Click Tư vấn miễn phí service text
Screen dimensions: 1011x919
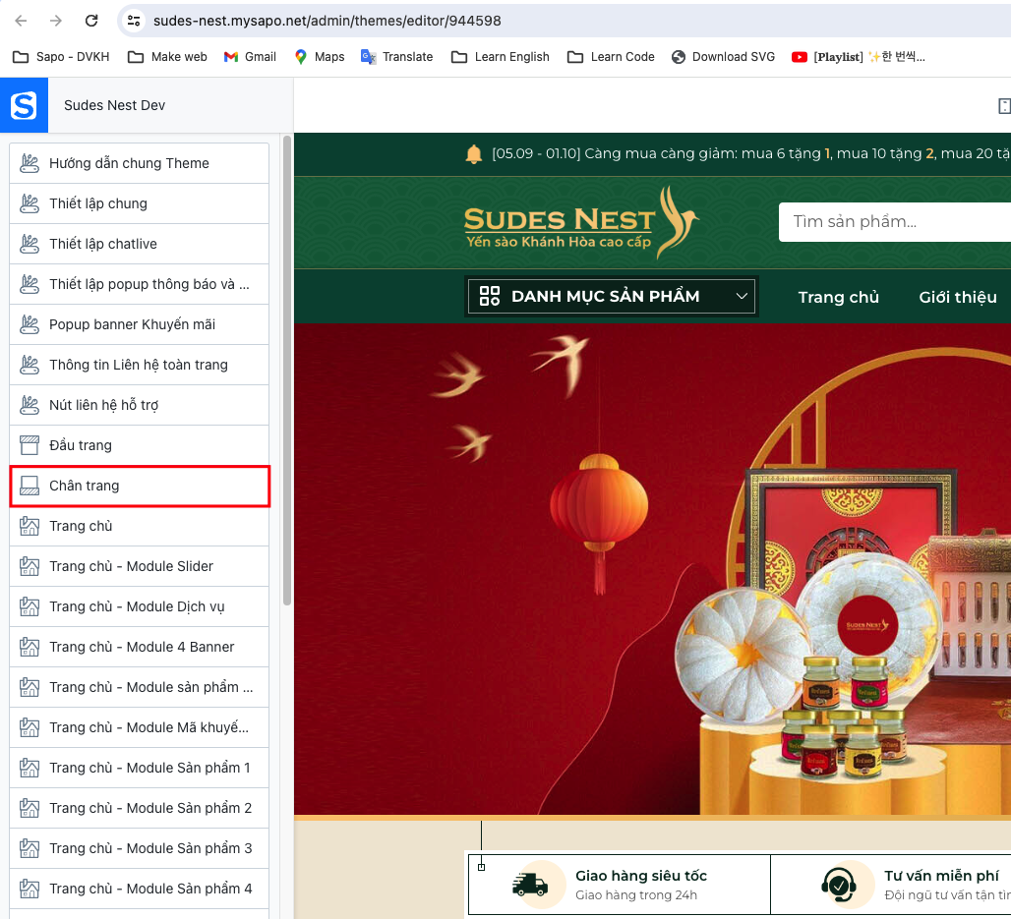941,876
